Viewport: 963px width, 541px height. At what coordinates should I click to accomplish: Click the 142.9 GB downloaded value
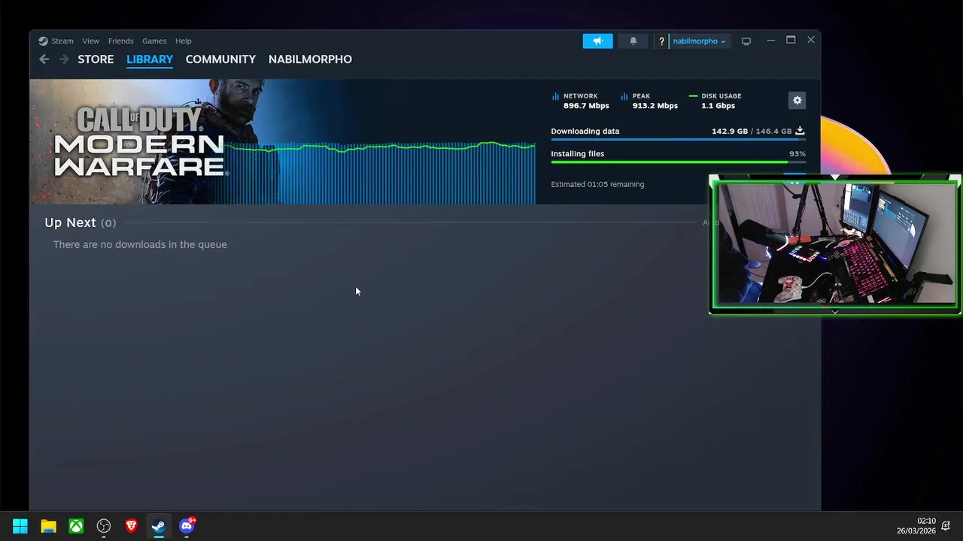(730, 131)
